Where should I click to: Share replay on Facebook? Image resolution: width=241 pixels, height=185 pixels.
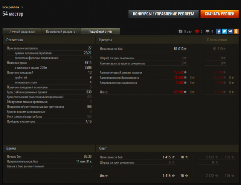click(x=218, y=32)
